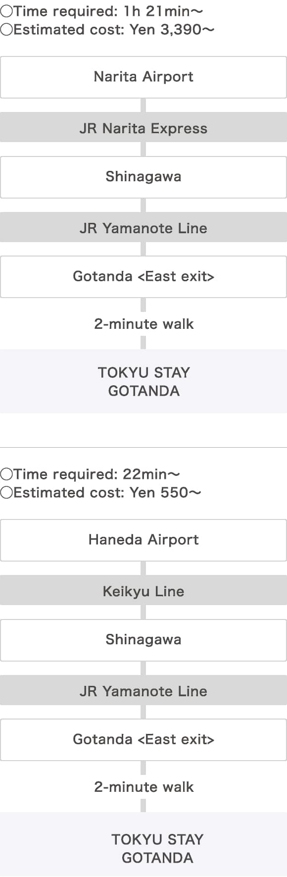Click the Gotanda East exit box in Narita route

(x=143, y=277)
